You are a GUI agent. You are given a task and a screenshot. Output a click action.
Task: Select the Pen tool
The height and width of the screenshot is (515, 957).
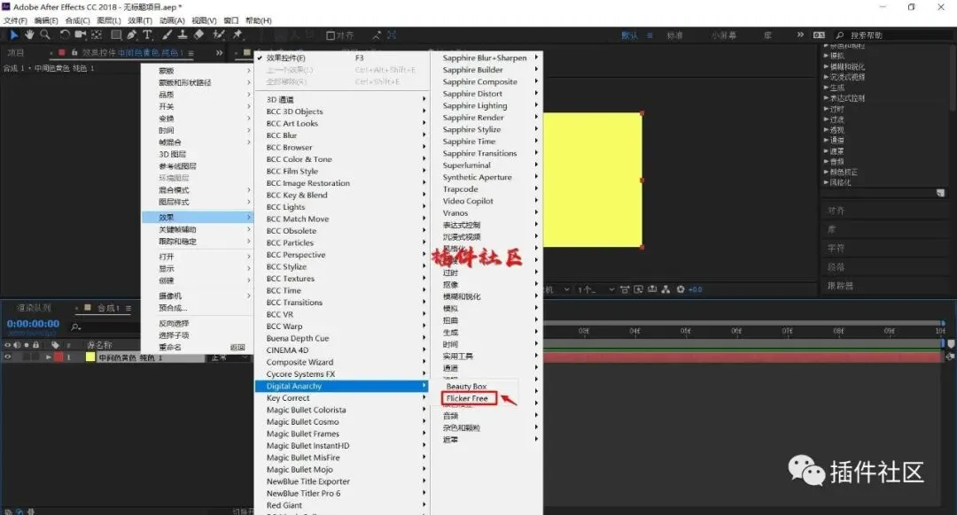coord(132,35)
